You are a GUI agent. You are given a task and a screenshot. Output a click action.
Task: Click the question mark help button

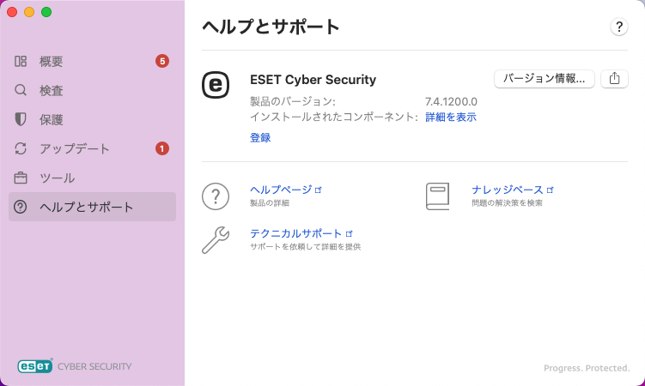click(618, 27)
